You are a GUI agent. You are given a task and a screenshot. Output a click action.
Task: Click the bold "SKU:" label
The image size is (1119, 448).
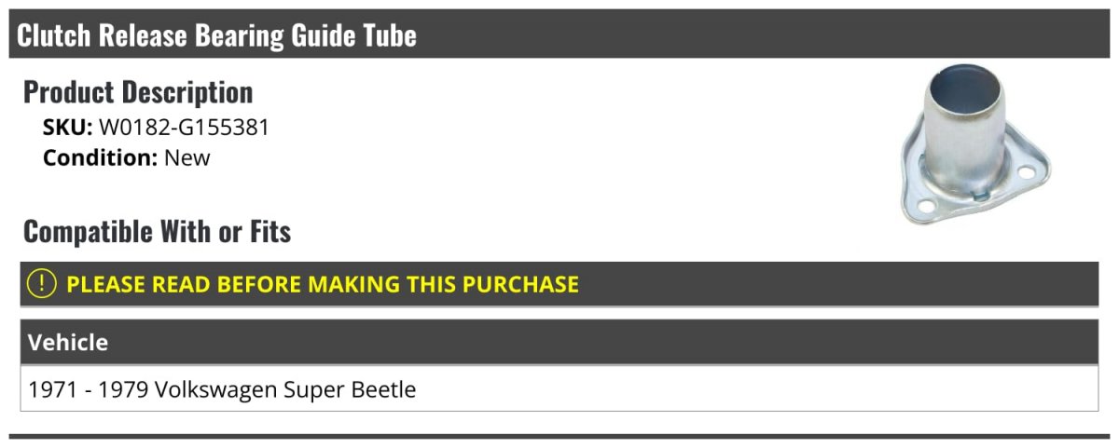(67, 128)
